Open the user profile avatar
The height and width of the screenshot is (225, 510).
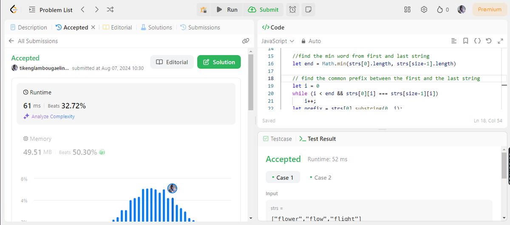pos(462,9)
